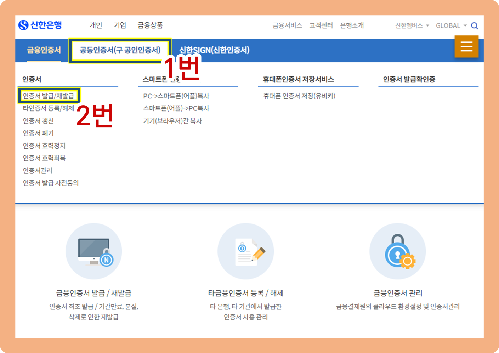The image size is (499, 353).
Task: Click 인증서 발급 사전동의 link
Action: [51, 183]
